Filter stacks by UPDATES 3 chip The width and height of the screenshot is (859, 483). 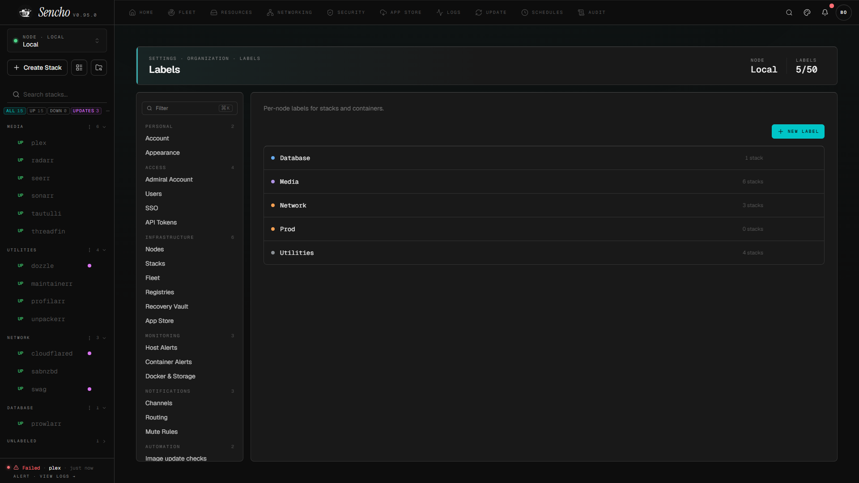click(86, 111)
